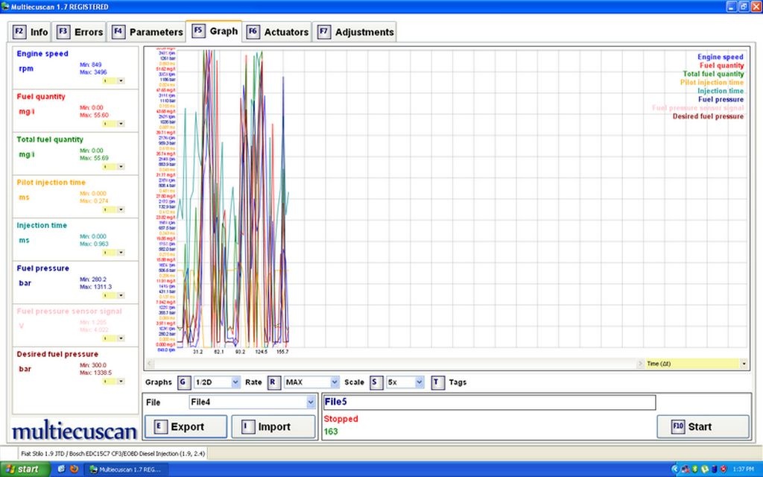Click the red shield security tray icon
The image size is (763, 477).
click(724, 470)
